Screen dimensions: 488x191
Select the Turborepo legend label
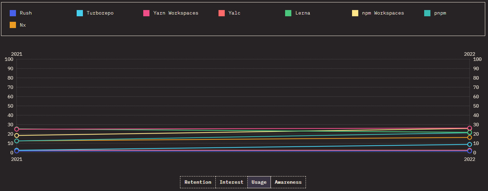[100, 13]
